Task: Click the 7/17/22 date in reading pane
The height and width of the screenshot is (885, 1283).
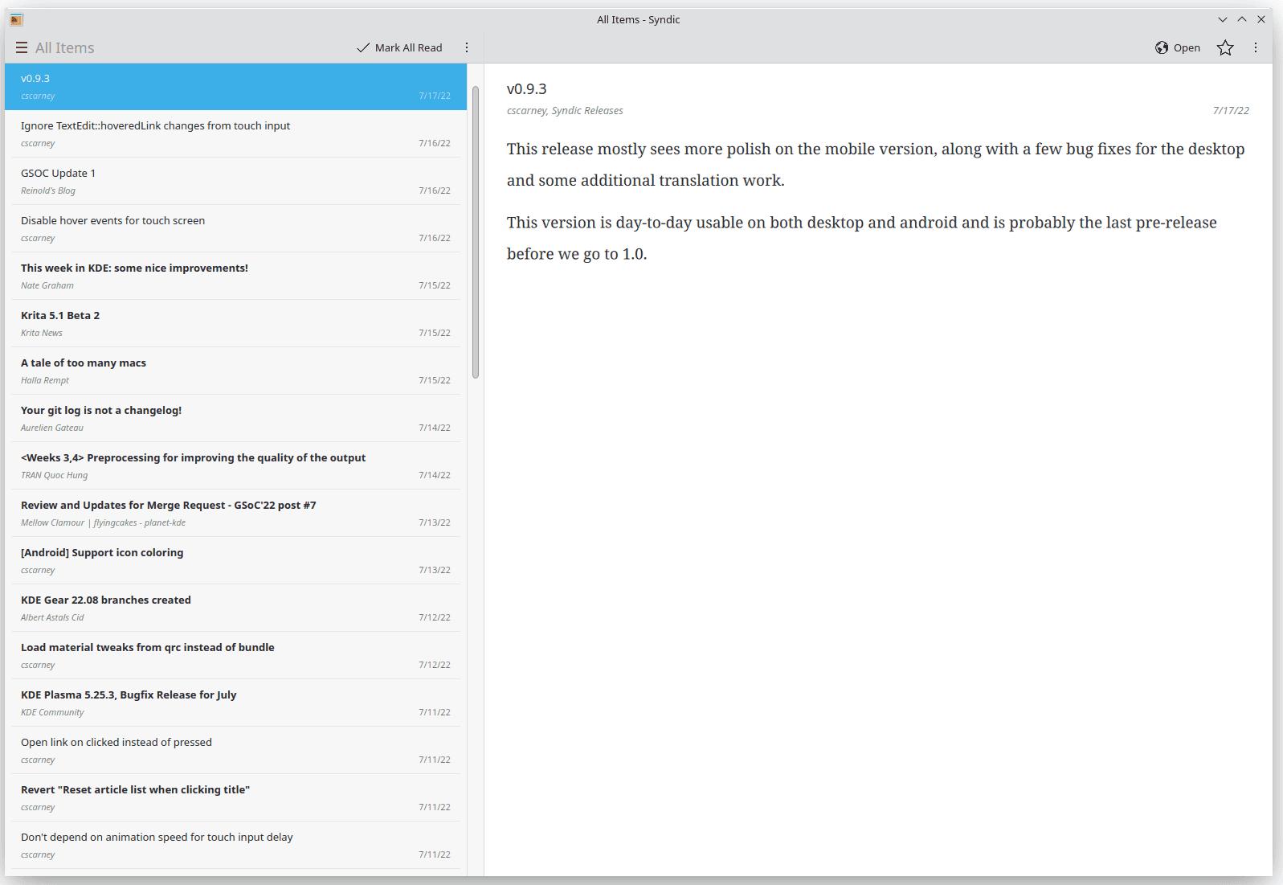Action: pos(1231,111)
